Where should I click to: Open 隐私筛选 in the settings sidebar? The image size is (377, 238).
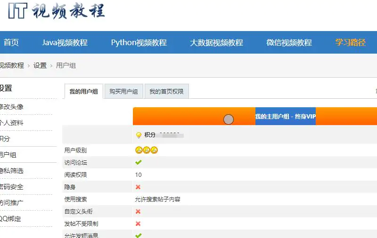tap(11, 171)
